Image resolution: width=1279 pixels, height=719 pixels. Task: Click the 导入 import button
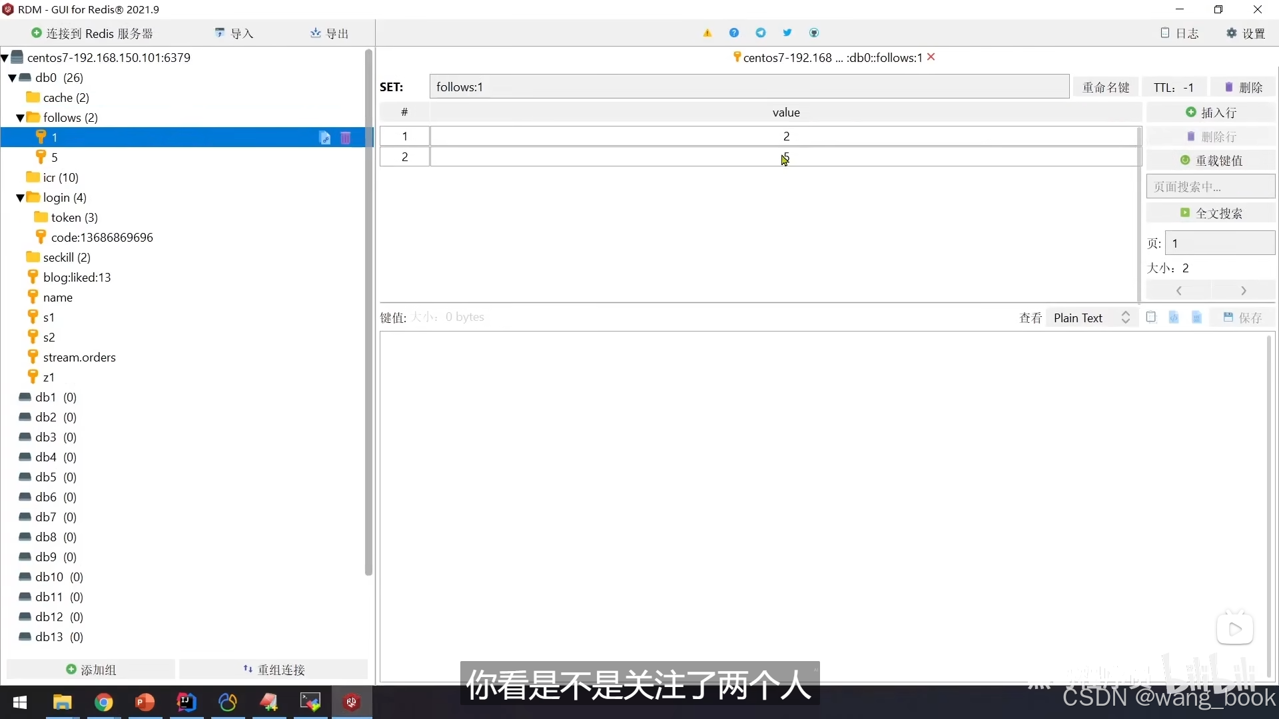coord(234,33)
